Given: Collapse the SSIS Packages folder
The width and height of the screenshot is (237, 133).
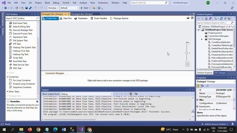Looking at the screenshot, I should [201, 39].
